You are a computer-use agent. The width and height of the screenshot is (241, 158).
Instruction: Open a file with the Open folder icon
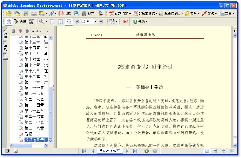tap(9, 14)
